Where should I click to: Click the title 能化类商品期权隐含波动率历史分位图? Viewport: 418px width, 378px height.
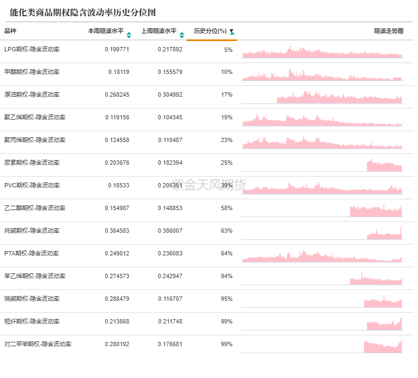[x=83, y=12]
